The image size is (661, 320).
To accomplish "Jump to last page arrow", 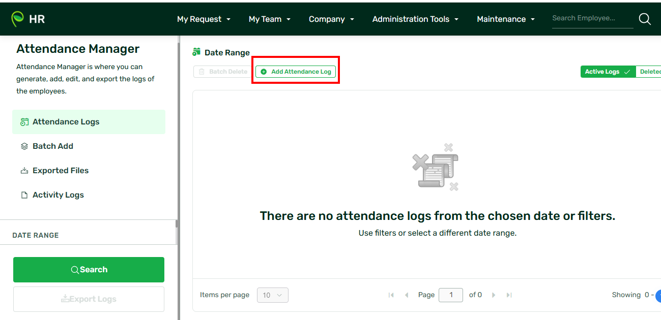I will 509,295.
